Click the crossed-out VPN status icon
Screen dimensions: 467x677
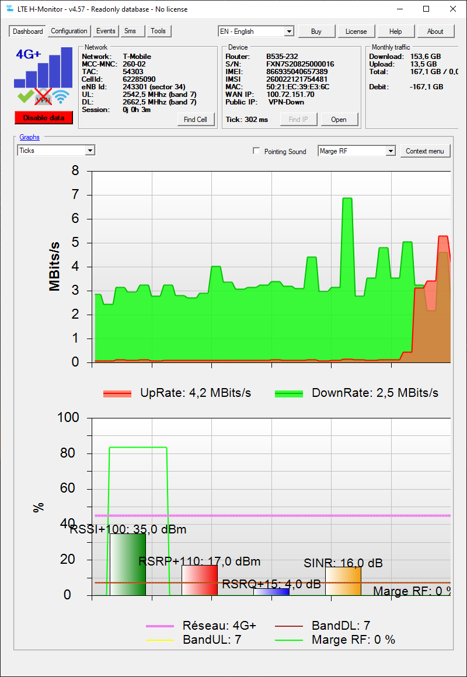(44, 97)
